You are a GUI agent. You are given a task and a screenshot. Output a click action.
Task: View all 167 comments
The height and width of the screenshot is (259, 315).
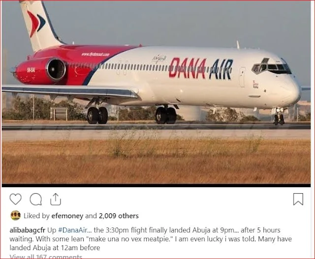tap(46, 257)
